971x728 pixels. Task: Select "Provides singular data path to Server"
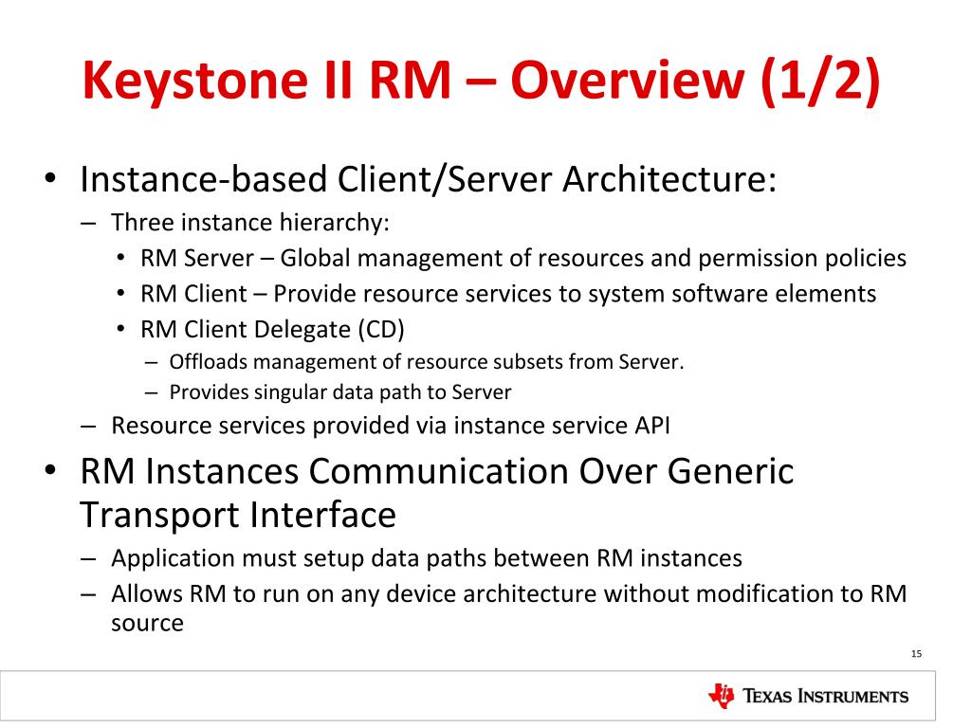point(340,392)
